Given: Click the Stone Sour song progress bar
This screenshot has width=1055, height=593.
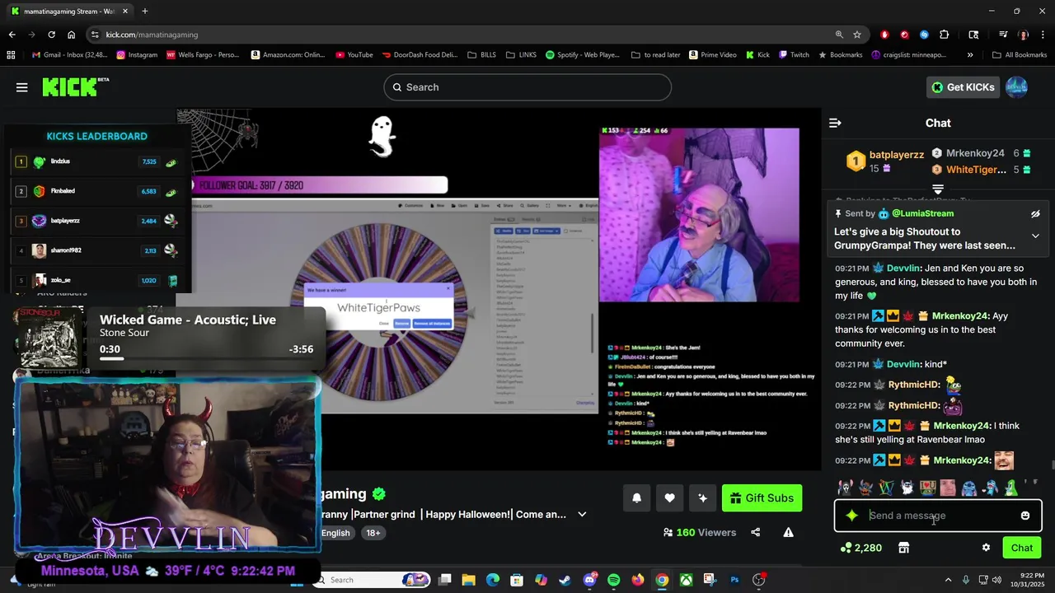Looking at the screenshot, I should 206,358.
